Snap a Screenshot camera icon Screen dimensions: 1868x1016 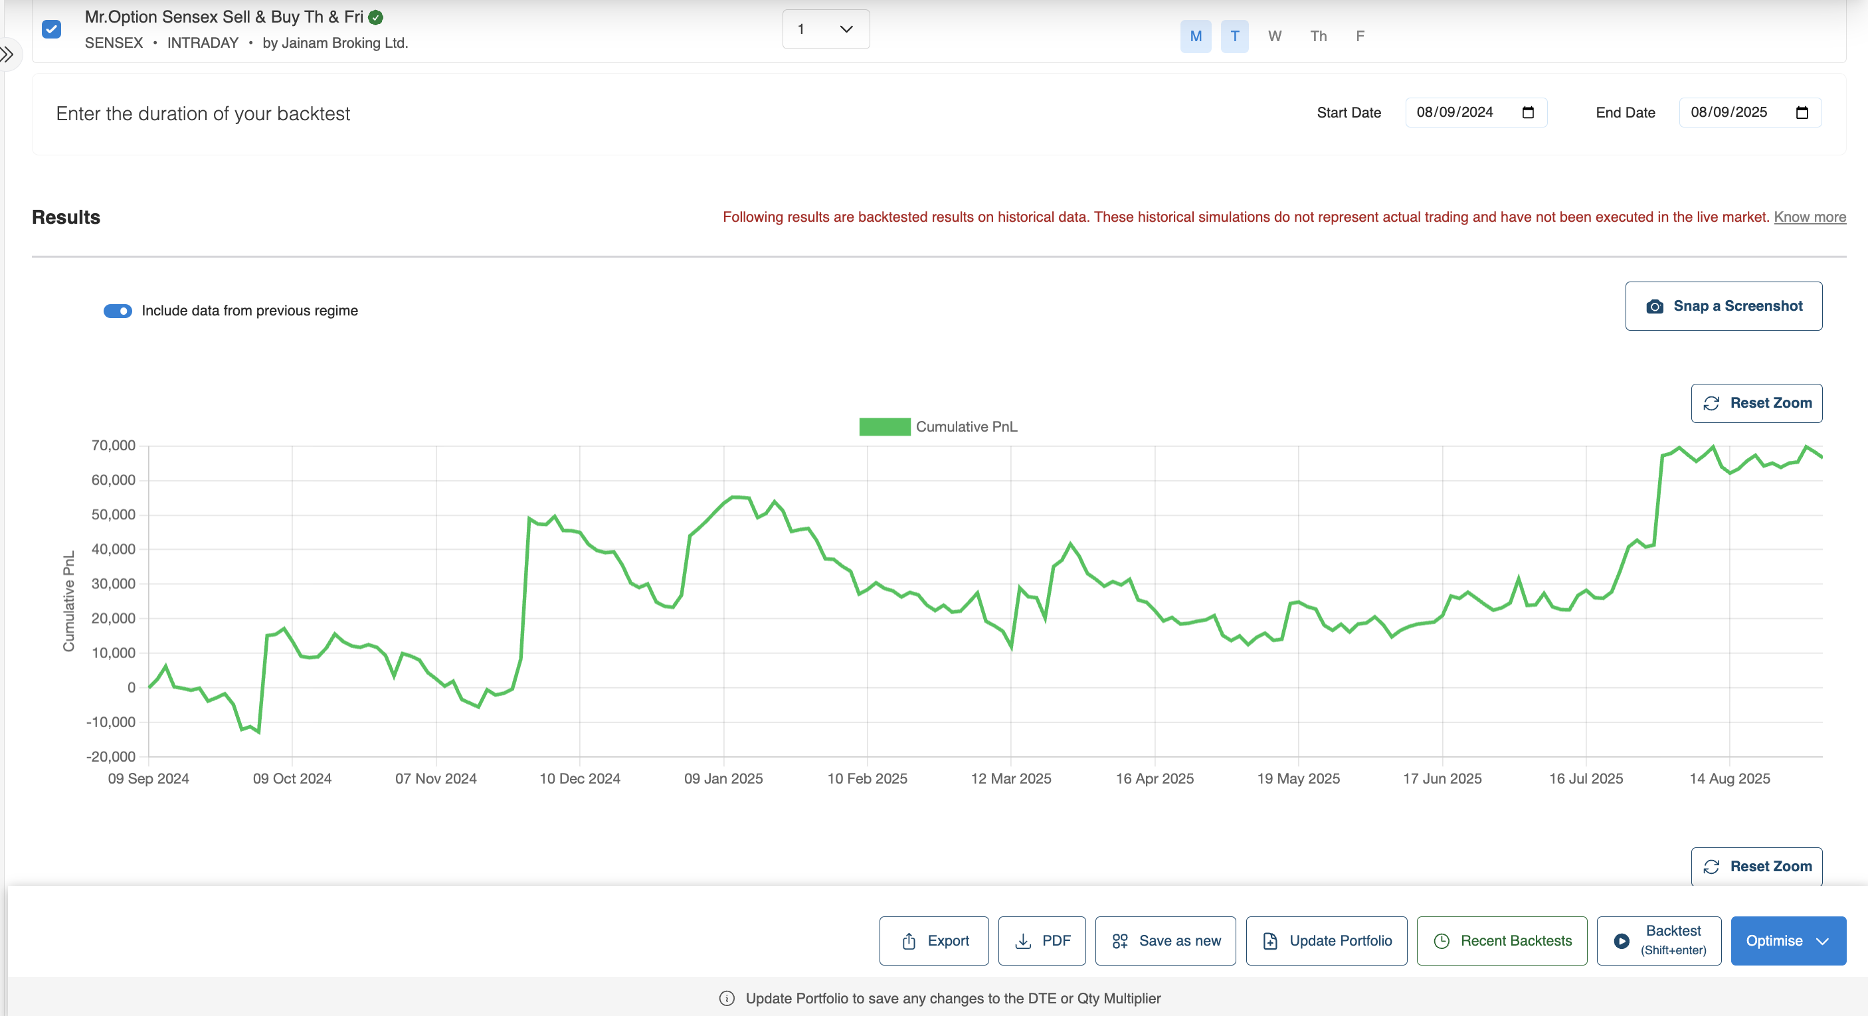pos(1654,307)
